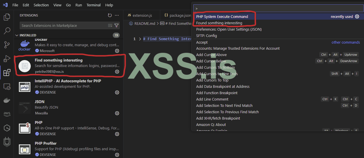Select the Accept command
Viewport: 364px width, 158px height.
click(278, 42)
